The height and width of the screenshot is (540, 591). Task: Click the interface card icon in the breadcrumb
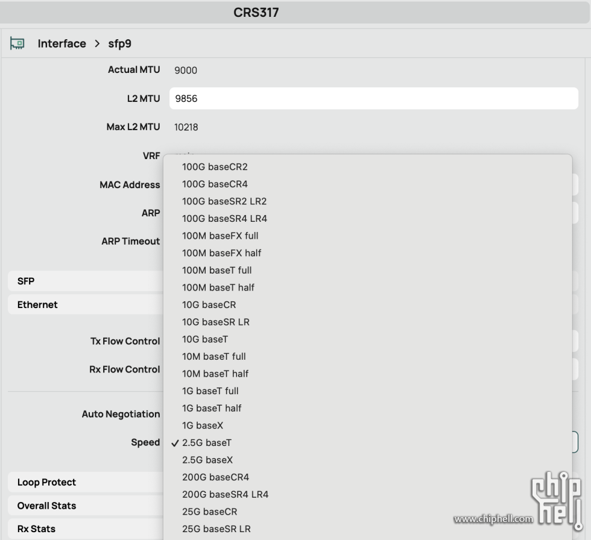click(17, 43)
